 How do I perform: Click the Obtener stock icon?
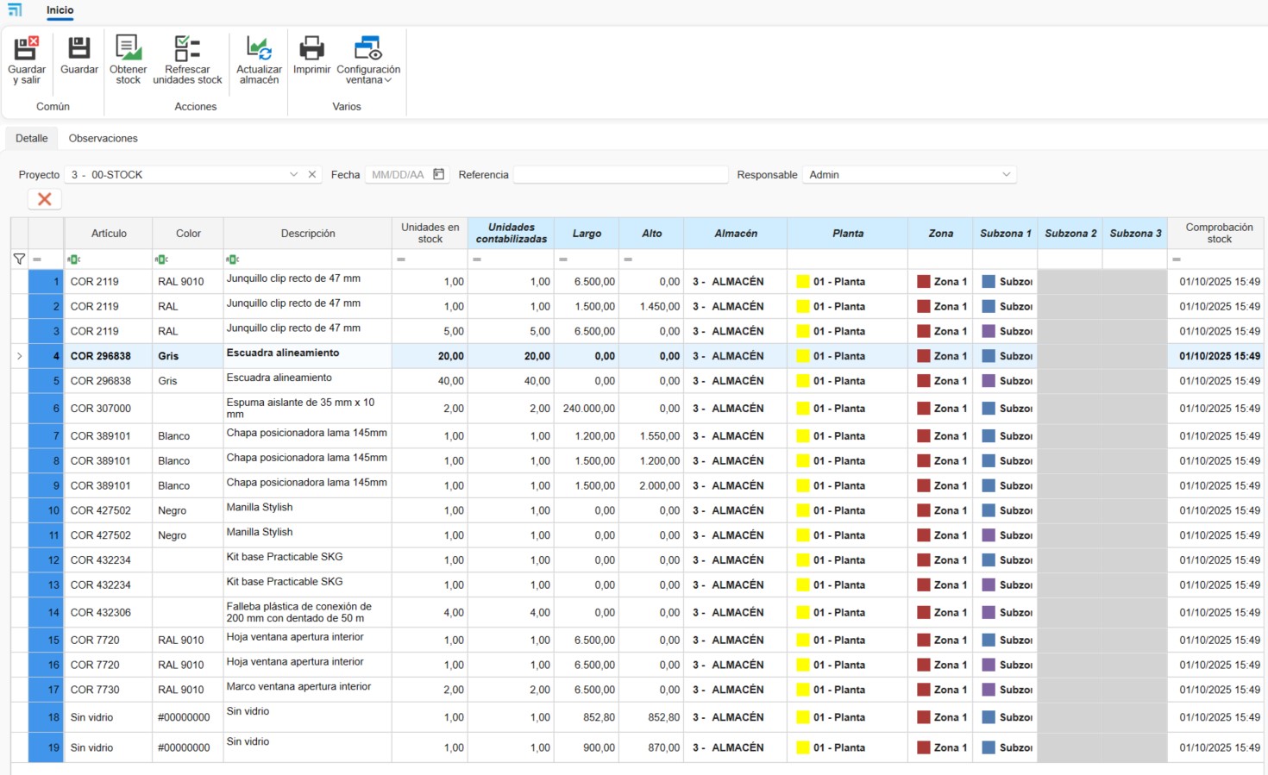[x=128, y=49]
